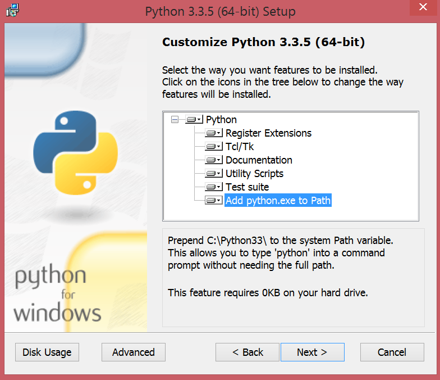440x380 pixels.
Task: Open Register Extensions feature install icon
Action: point(214,133)
